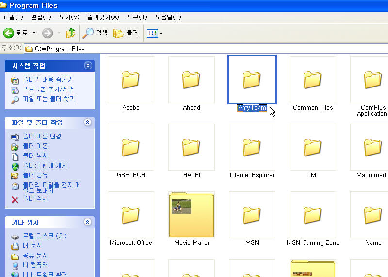Open the 검색 search tool
This screenshot has height=277, width=388.
tap(95, 33)
